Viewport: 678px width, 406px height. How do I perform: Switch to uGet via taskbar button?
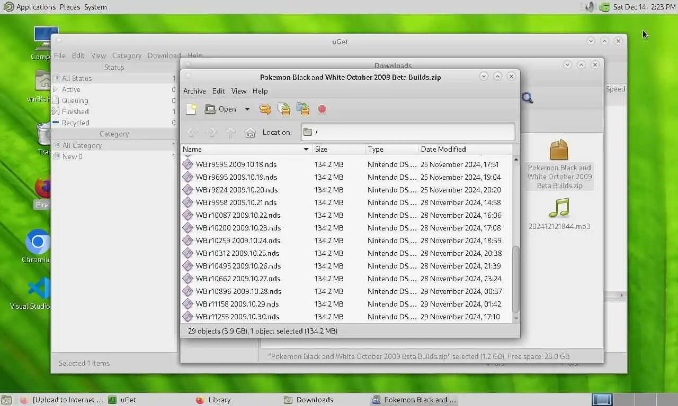122,400
